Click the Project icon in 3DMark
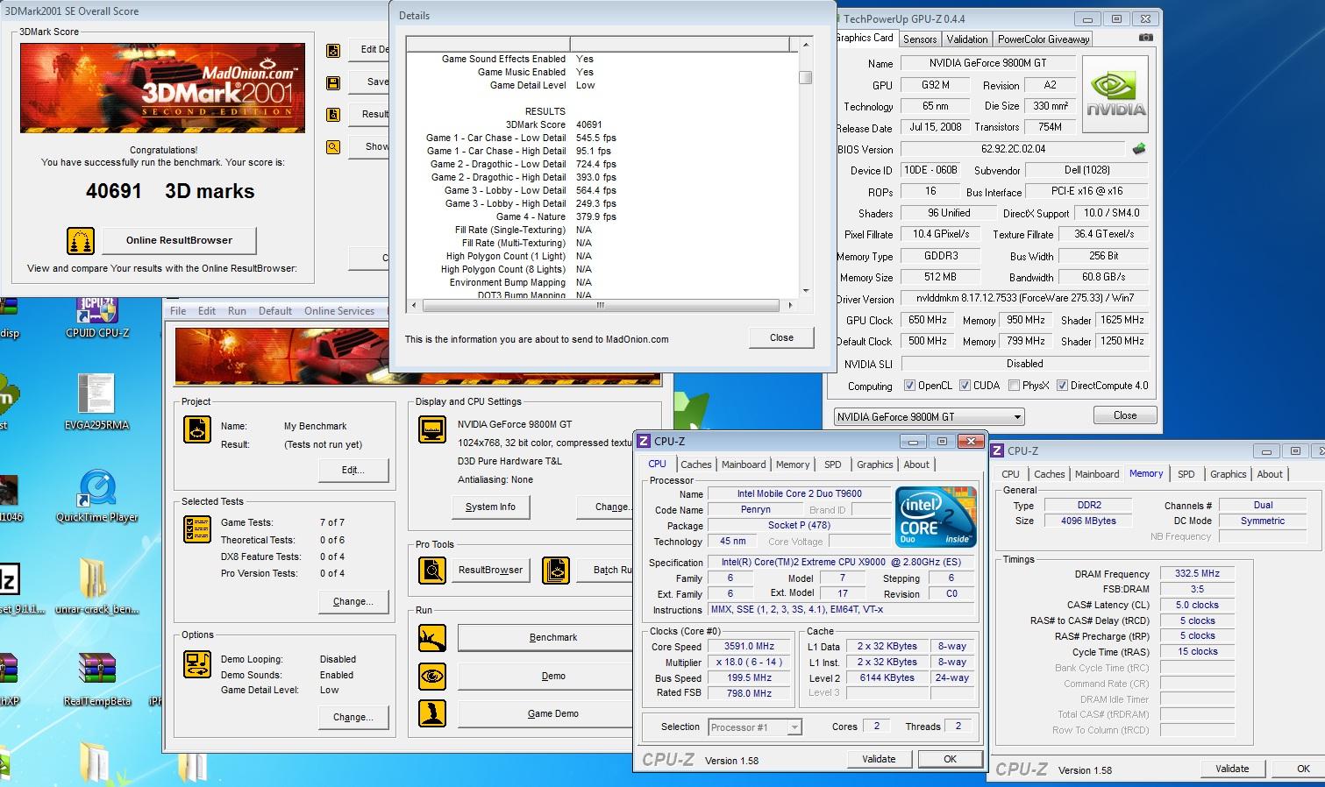 tap(197, 430)
